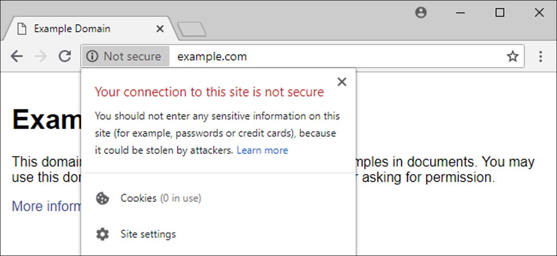Select the Example Domain tab

click(72, 29)
